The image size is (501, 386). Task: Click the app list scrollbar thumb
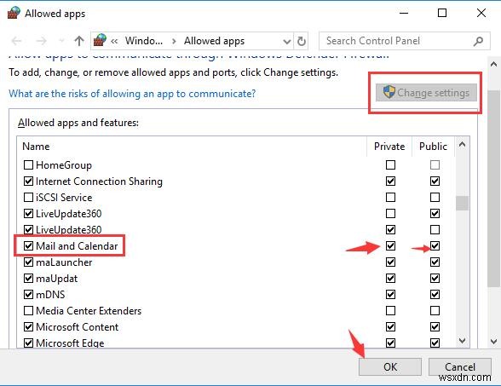click(x=462, y=203)
